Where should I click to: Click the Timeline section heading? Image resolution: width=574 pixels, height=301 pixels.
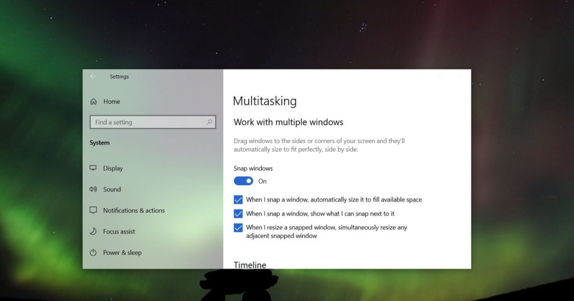pyautogui.click(x=250, y=265)
